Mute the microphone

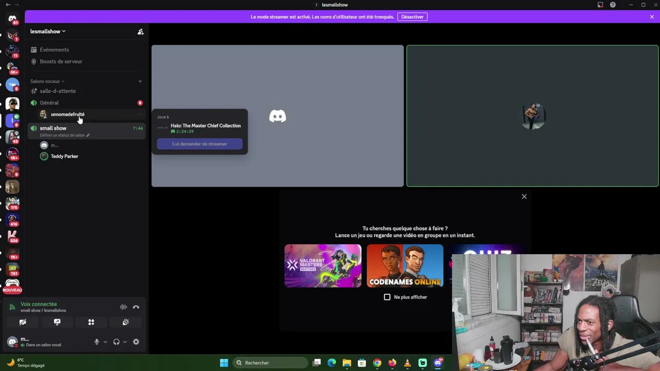[x=96, y=342]
